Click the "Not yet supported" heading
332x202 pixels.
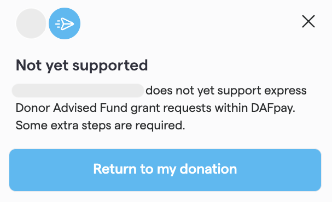(x=81, y=66)
